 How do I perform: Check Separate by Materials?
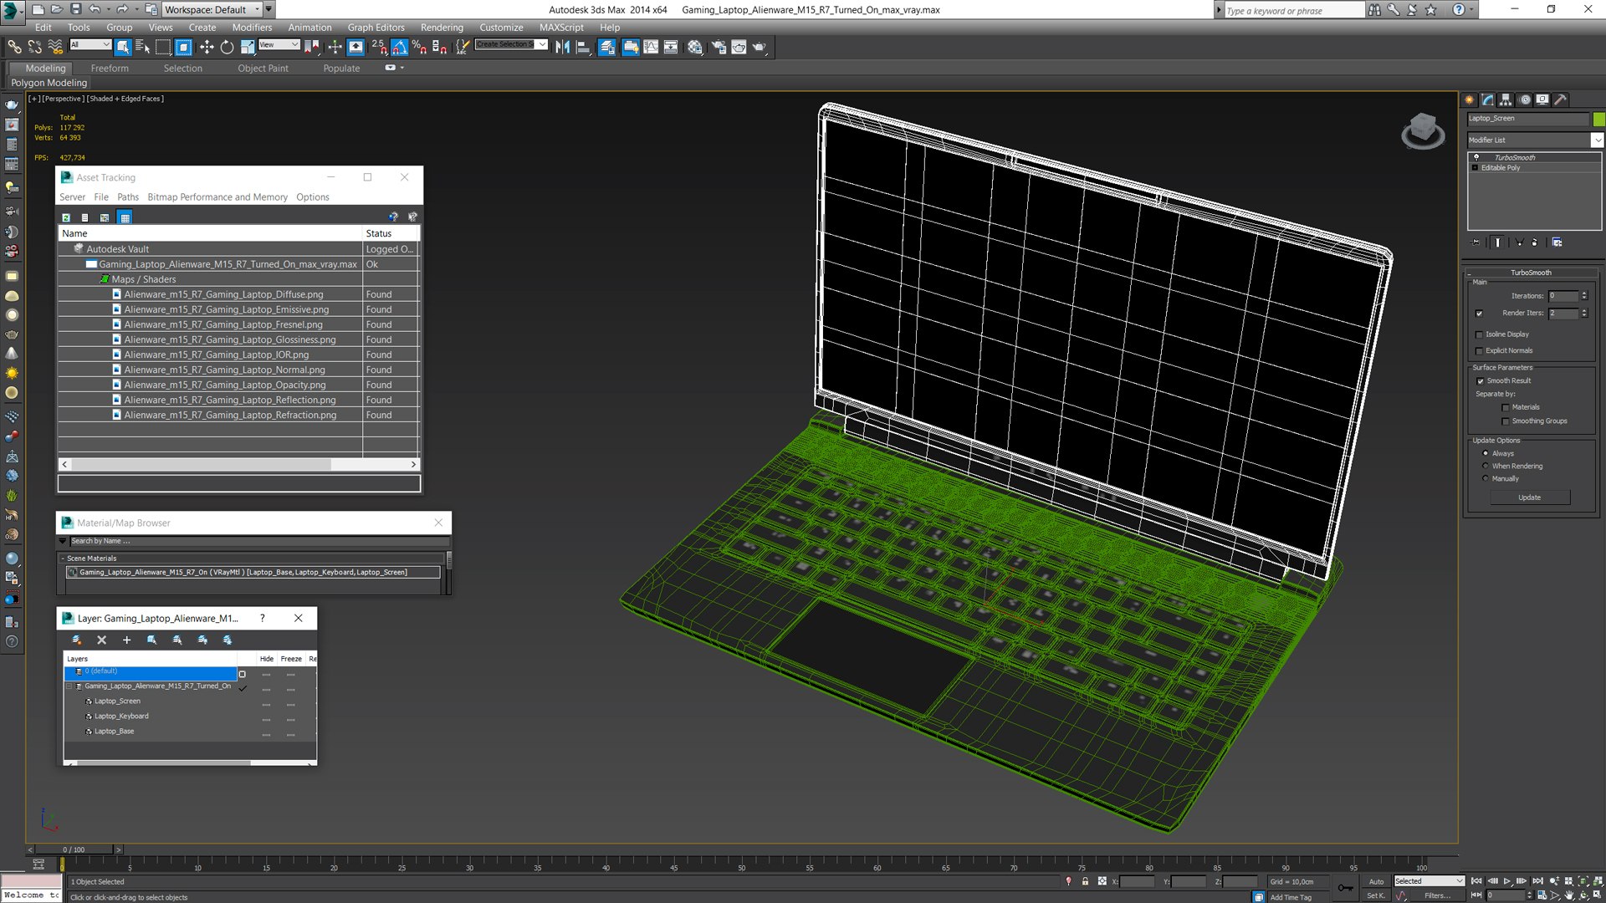[1506, 408]
